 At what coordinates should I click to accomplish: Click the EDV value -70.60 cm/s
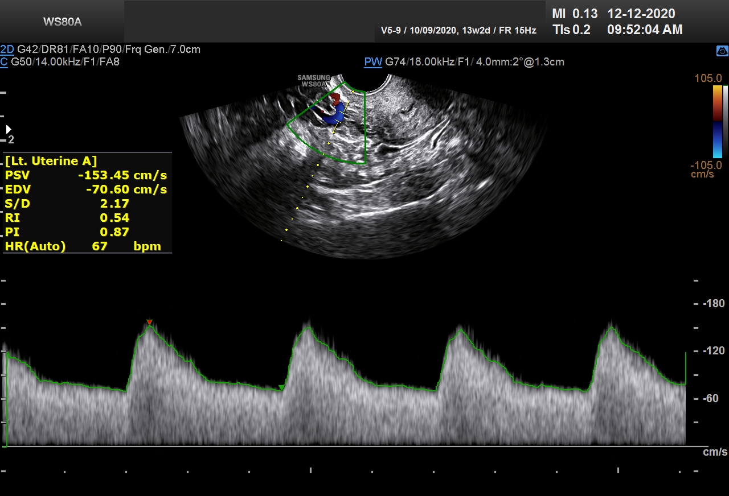[126, 189]
